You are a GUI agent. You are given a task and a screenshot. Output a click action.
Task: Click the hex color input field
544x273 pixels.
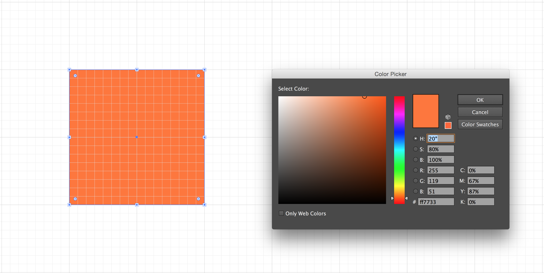point(436,202)
